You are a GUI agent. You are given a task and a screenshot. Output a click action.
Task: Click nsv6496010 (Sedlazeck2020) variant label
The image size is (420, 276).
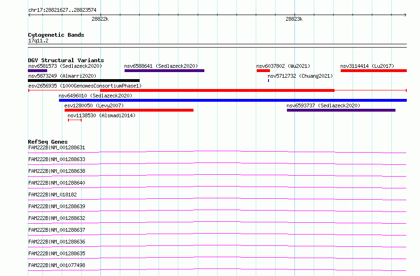tap(95, 96)
